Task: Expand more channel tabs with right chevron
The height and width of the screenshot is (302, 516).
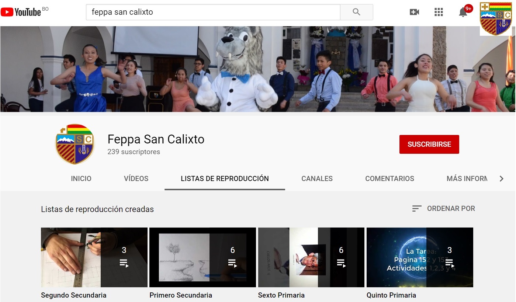Action: coord(501,179)
